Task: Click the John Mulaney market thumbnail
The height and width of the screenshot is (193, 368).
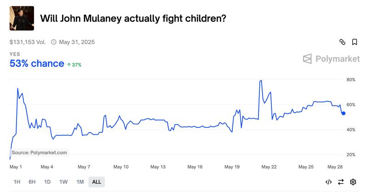Action: [22, 18]
